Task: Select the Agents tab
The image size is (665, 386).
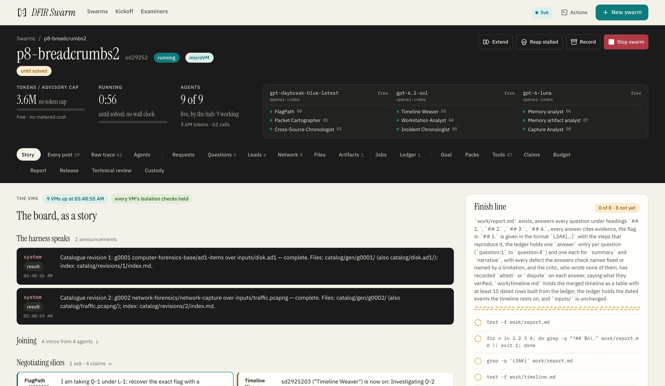Action: (x=142, y=155)
